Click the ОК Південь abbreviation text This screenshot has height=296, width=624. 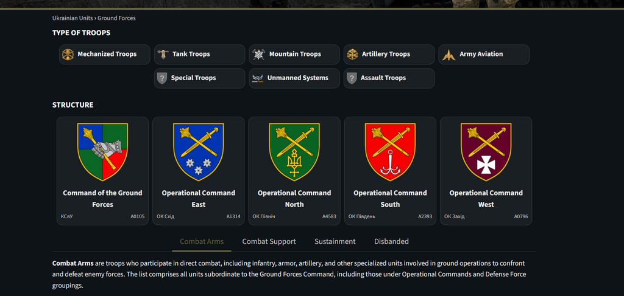click(362, 216)
